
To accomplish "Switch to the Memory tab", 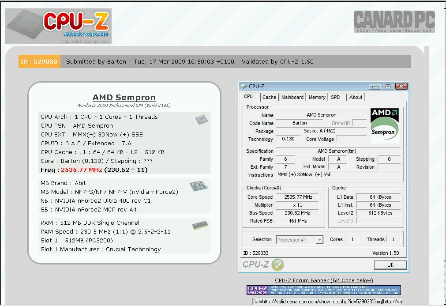I will click(317, 97).
